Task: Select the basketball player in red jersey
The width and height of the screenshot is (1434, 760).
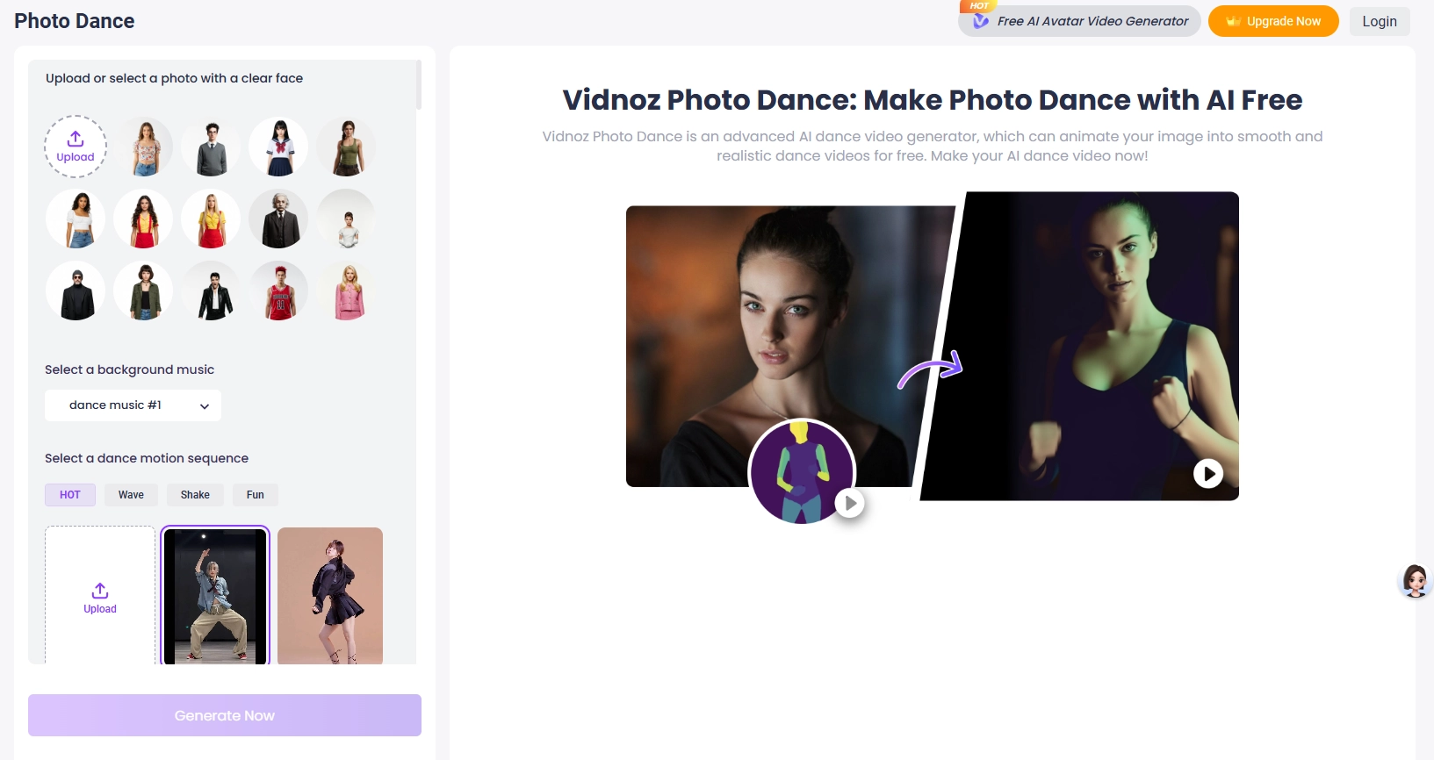Action: point(279,291)
